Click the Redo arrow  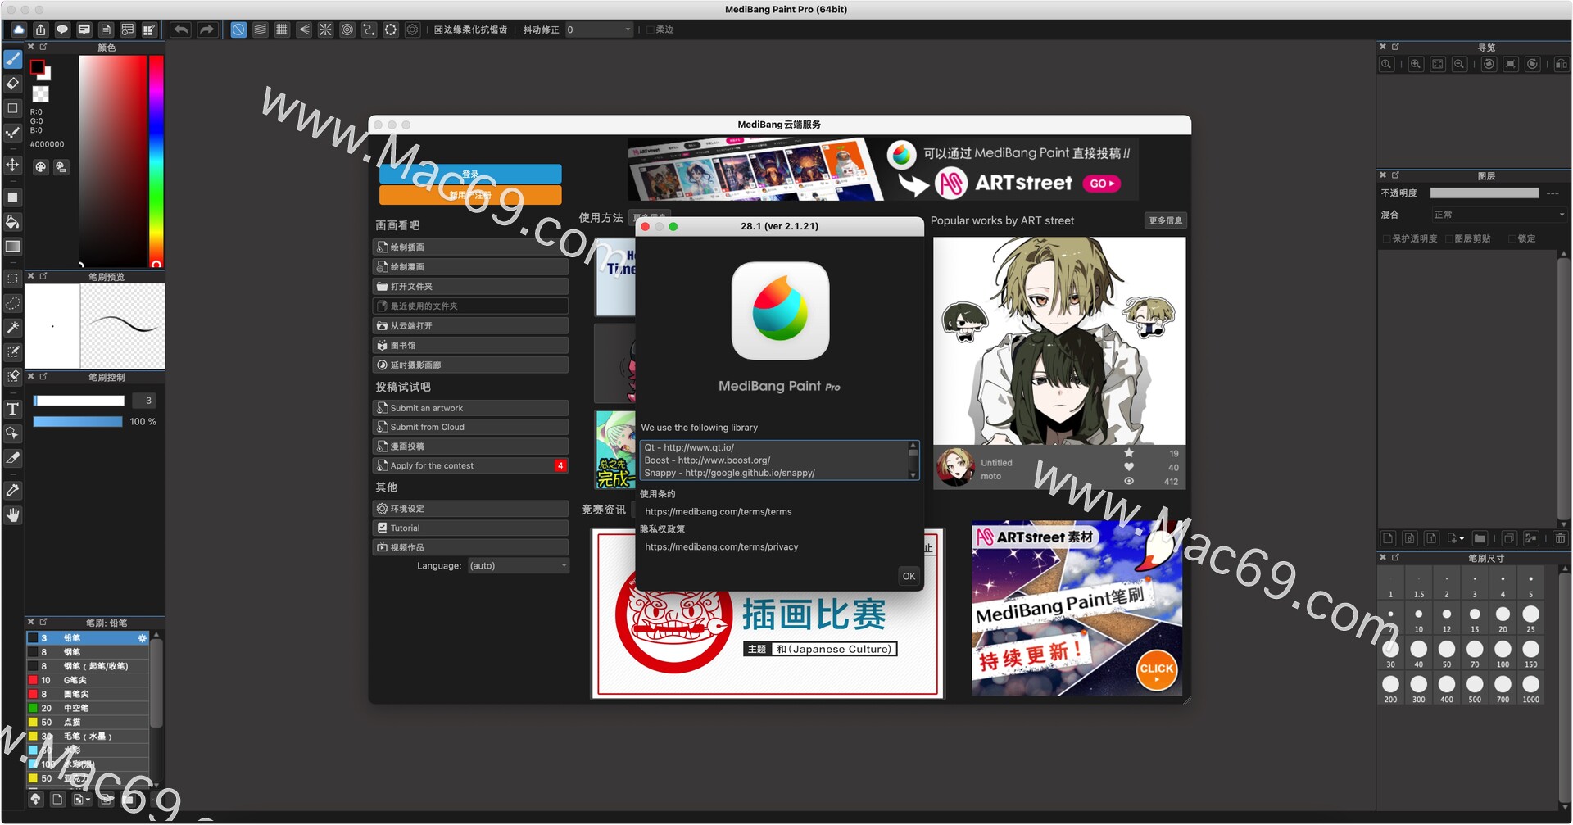point(206,29)
